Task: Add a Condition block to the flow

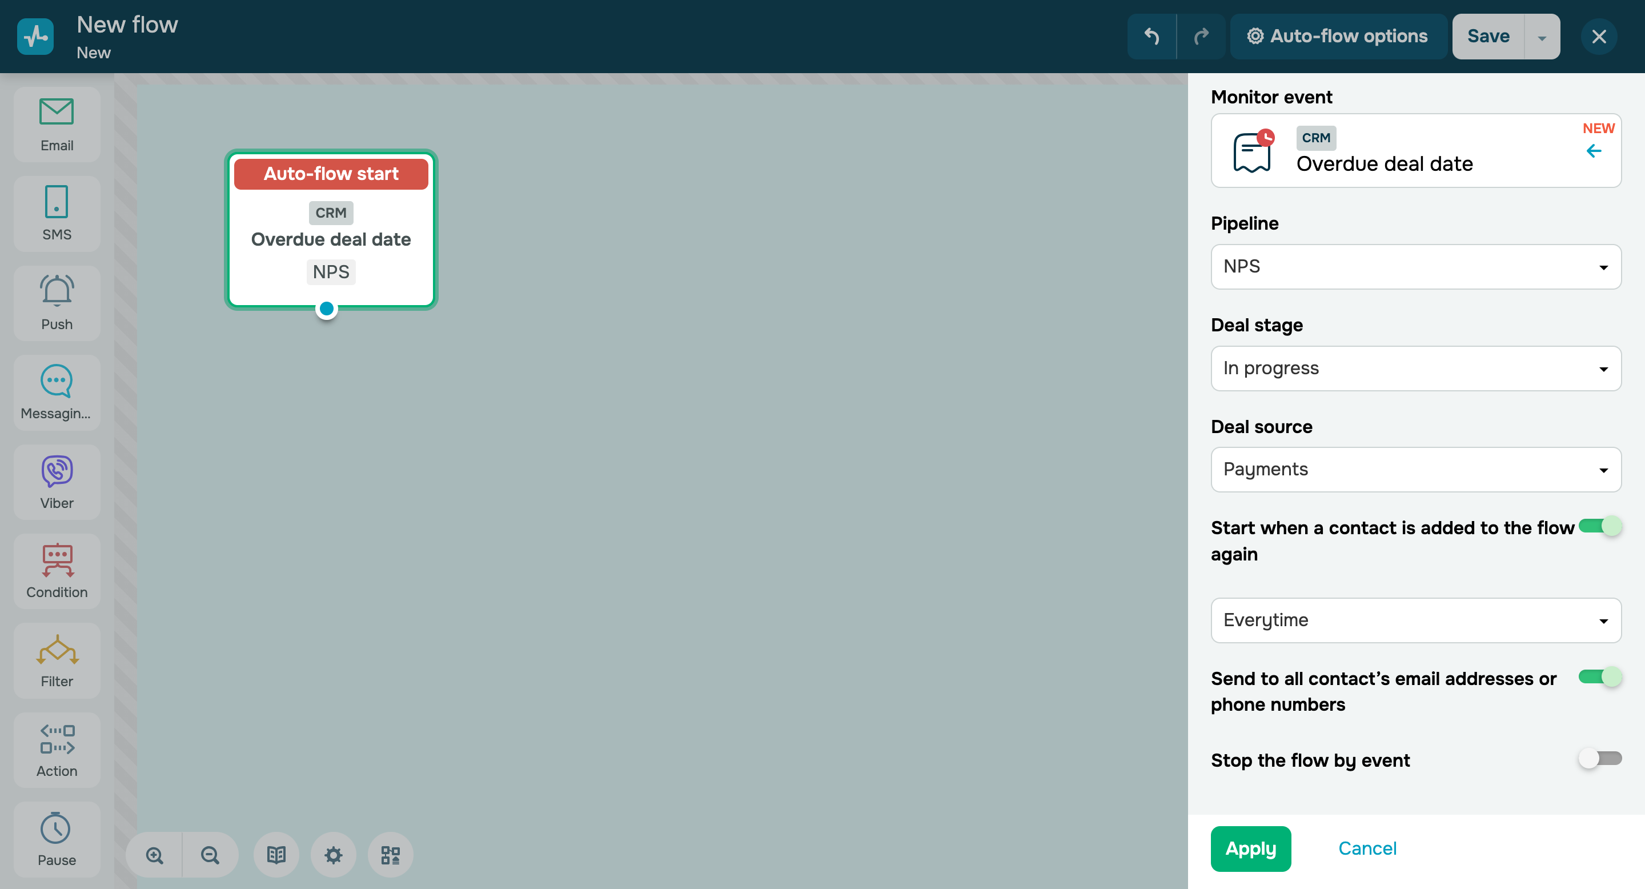Action: click(56, 570)
